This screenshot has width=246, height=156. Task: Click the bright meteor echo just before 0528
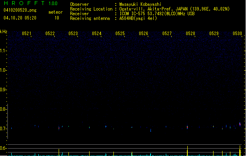click(x=187, y=127)
